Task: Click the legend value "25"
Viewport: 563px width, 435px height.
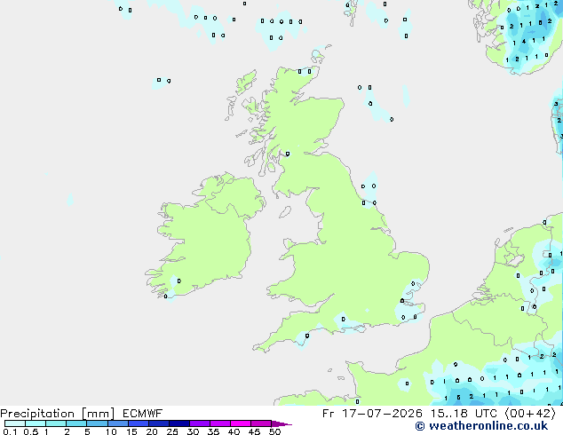Action: [x=172, y=431]
